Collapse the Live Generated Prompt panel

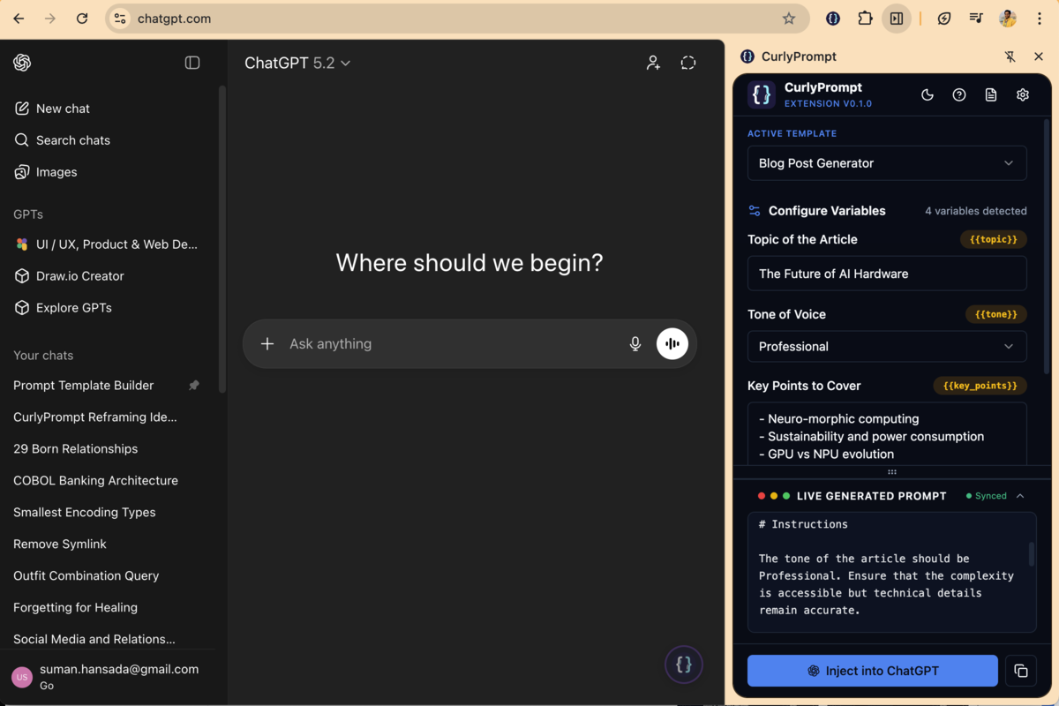tap(1021, 495)
